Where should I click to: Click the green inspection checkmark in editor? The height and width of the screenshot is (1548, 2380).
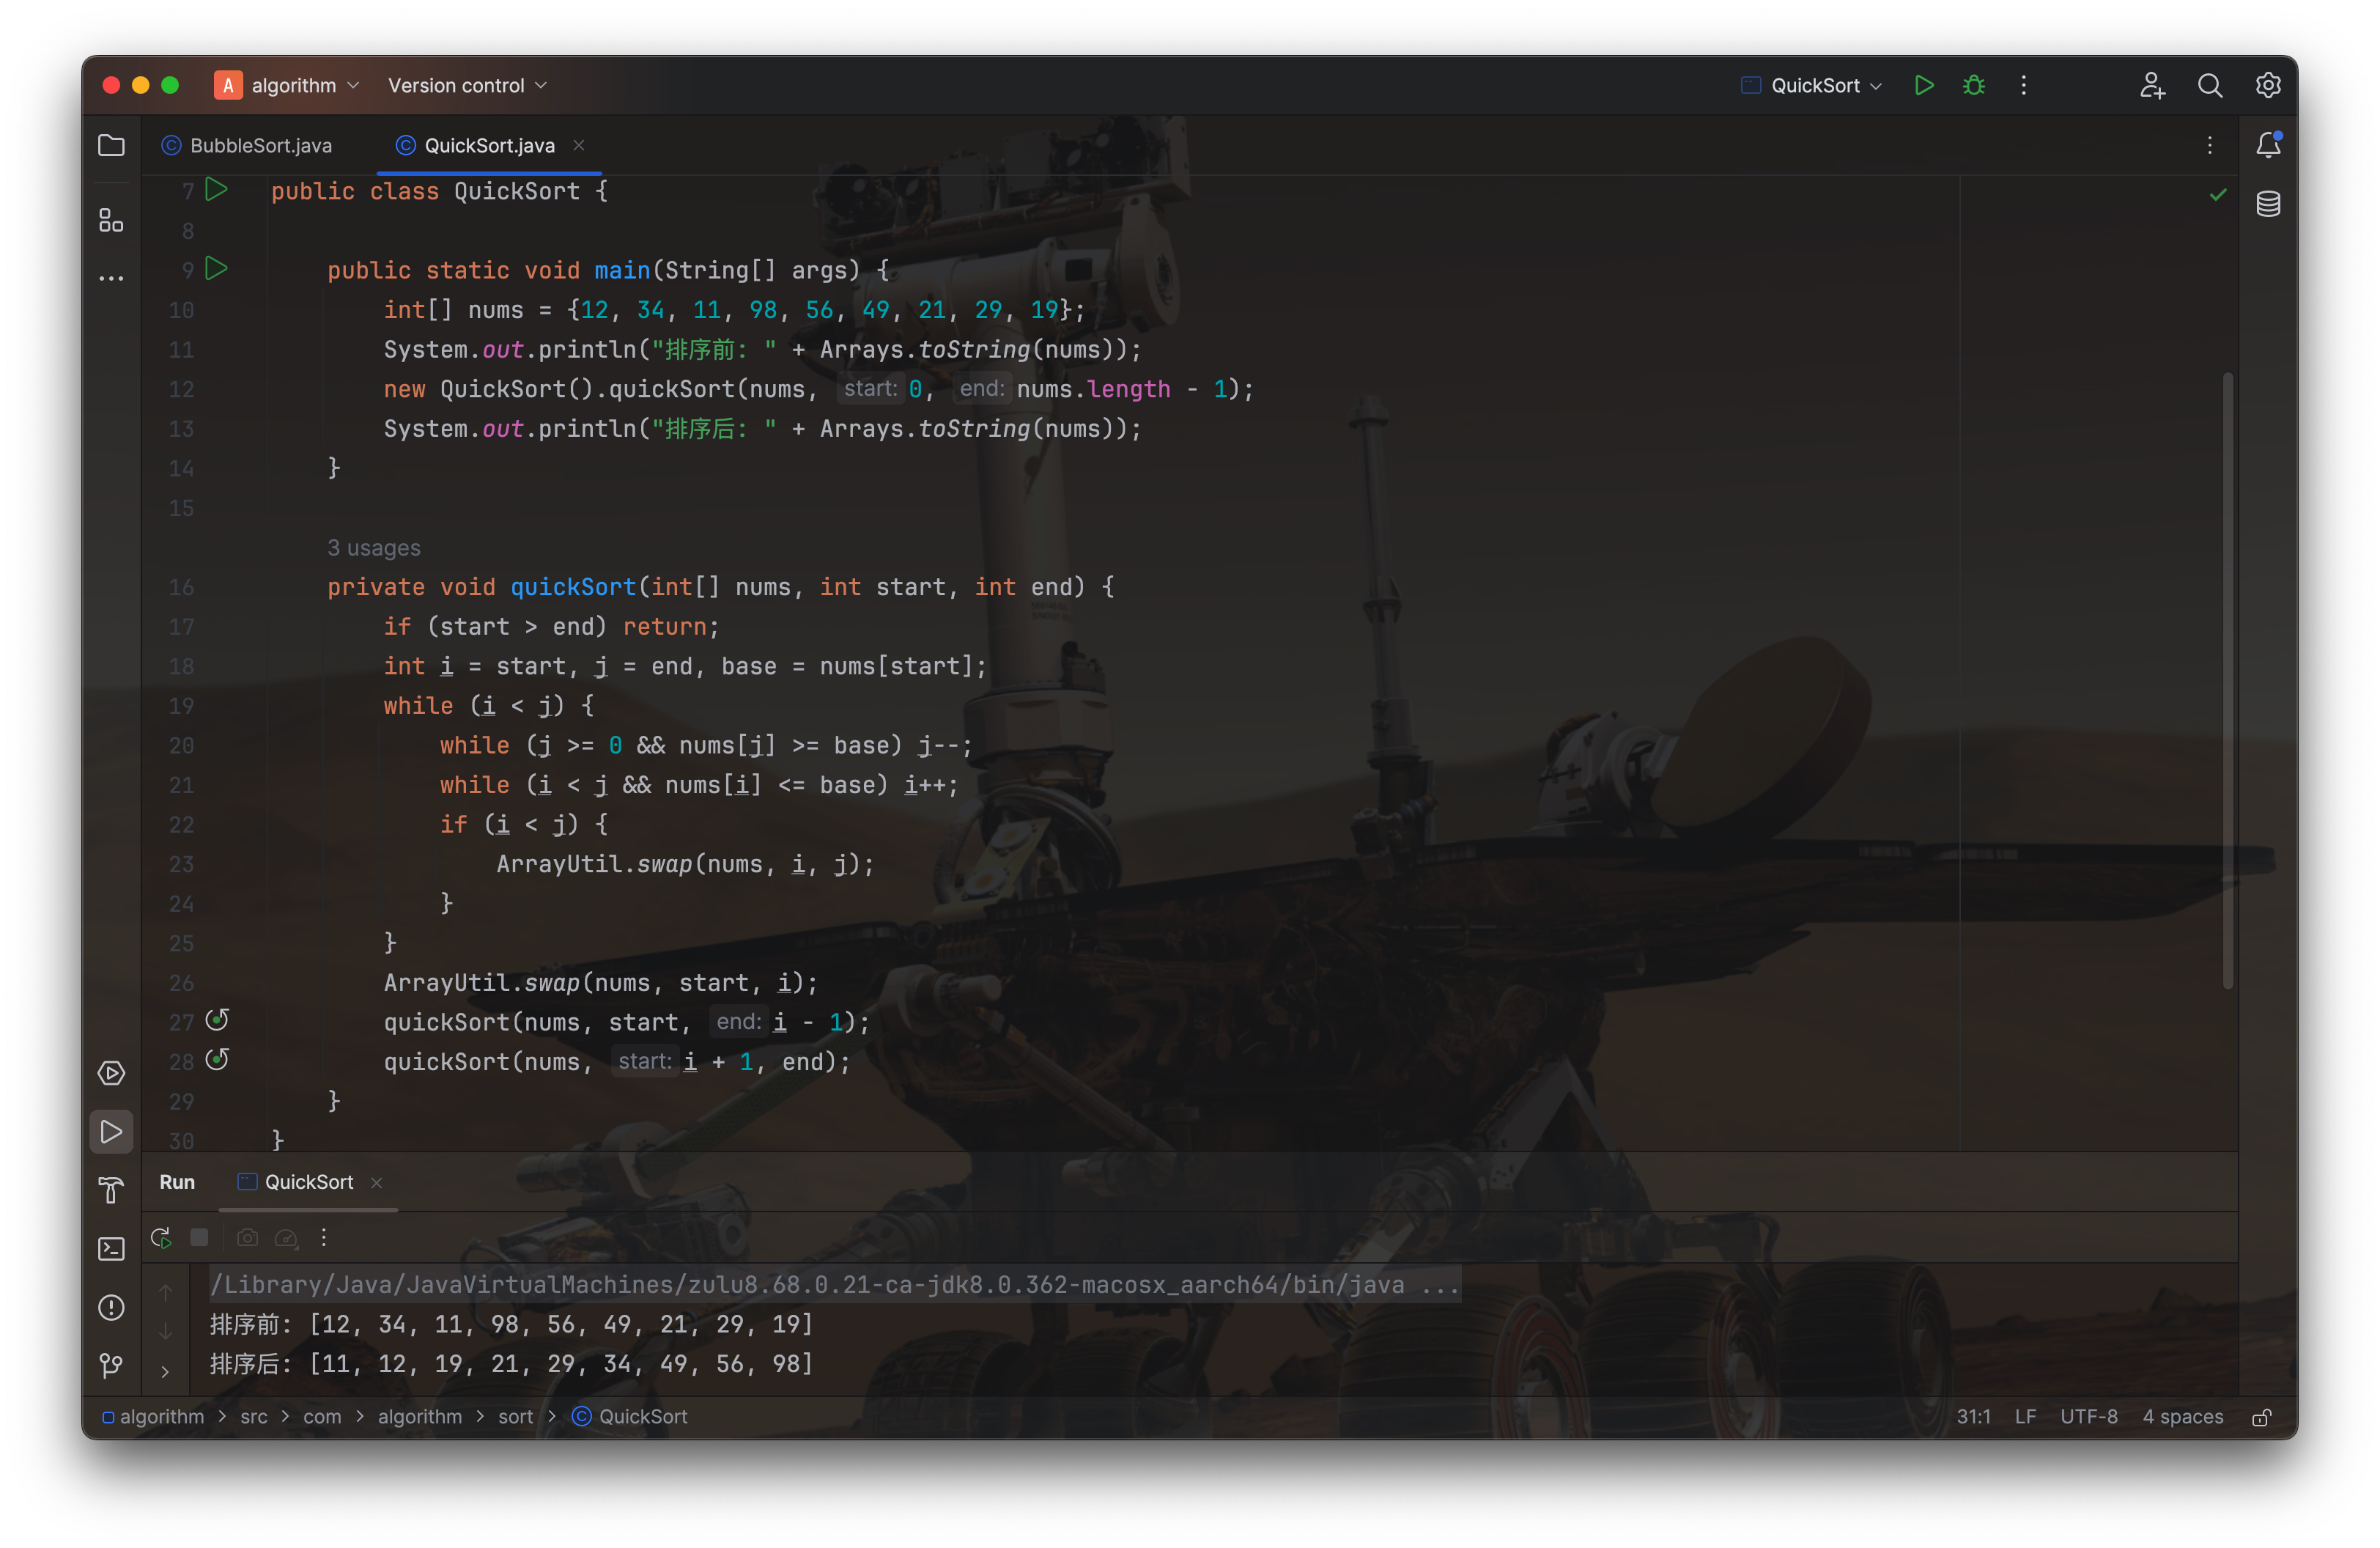click(x=2218, y=194)
